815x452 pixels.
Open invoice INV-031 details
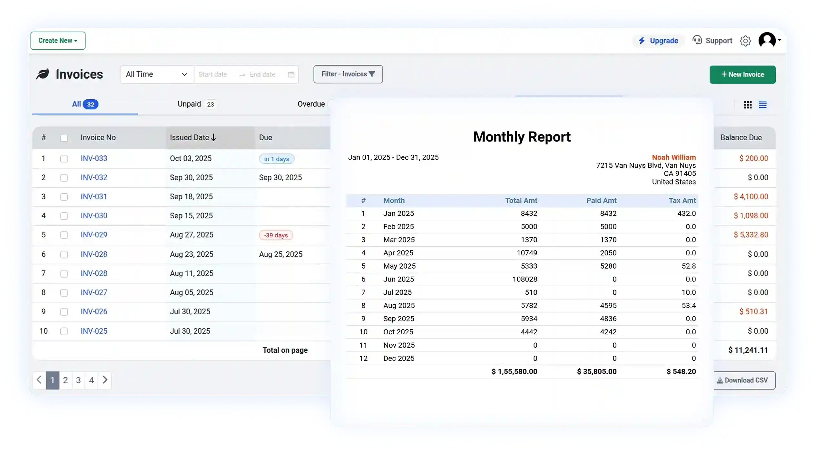[x=93, y=196]
